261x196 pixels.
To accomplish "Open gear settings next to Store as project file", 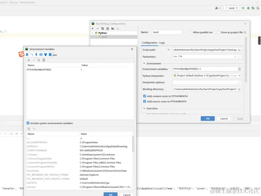I will (x=245, y=32).
